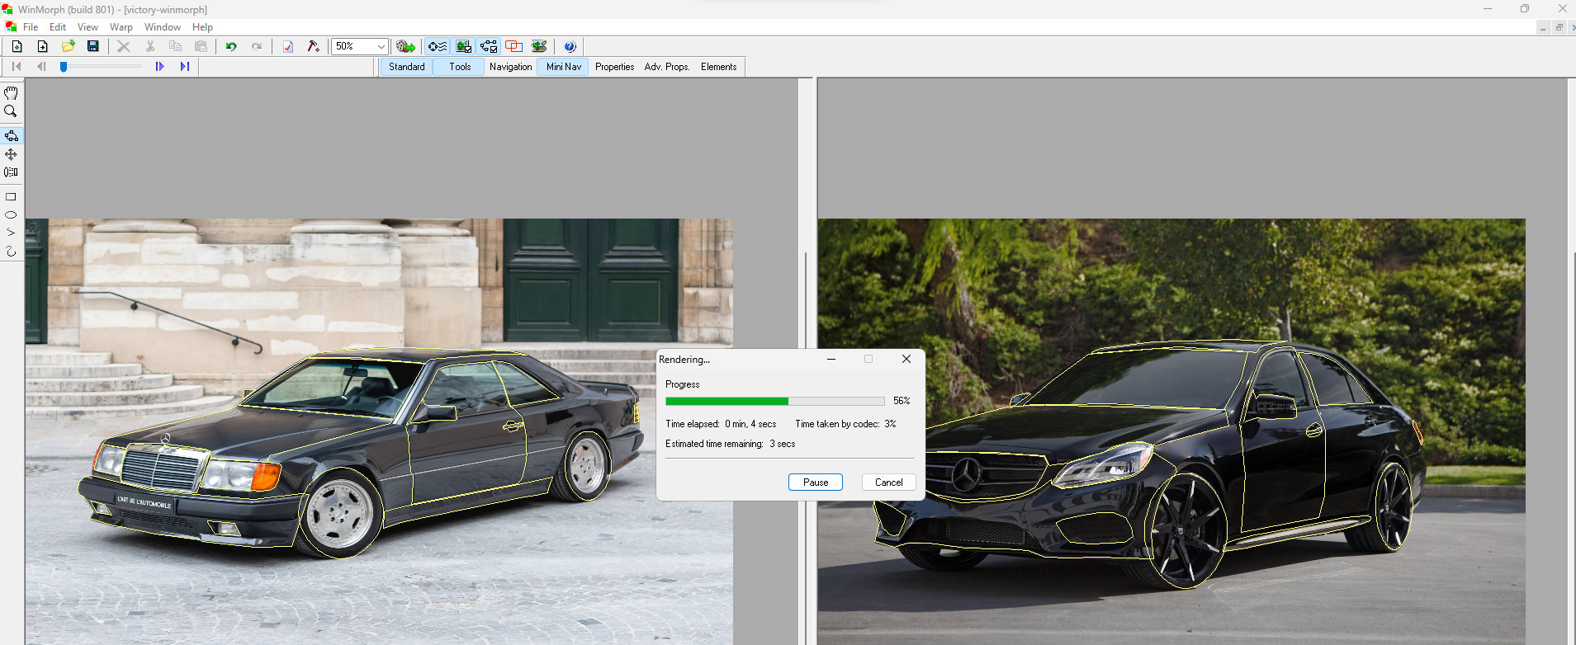Screen dimensions: 1576x645
Task: Select the Ellipse shape tool
Action: 11,214
